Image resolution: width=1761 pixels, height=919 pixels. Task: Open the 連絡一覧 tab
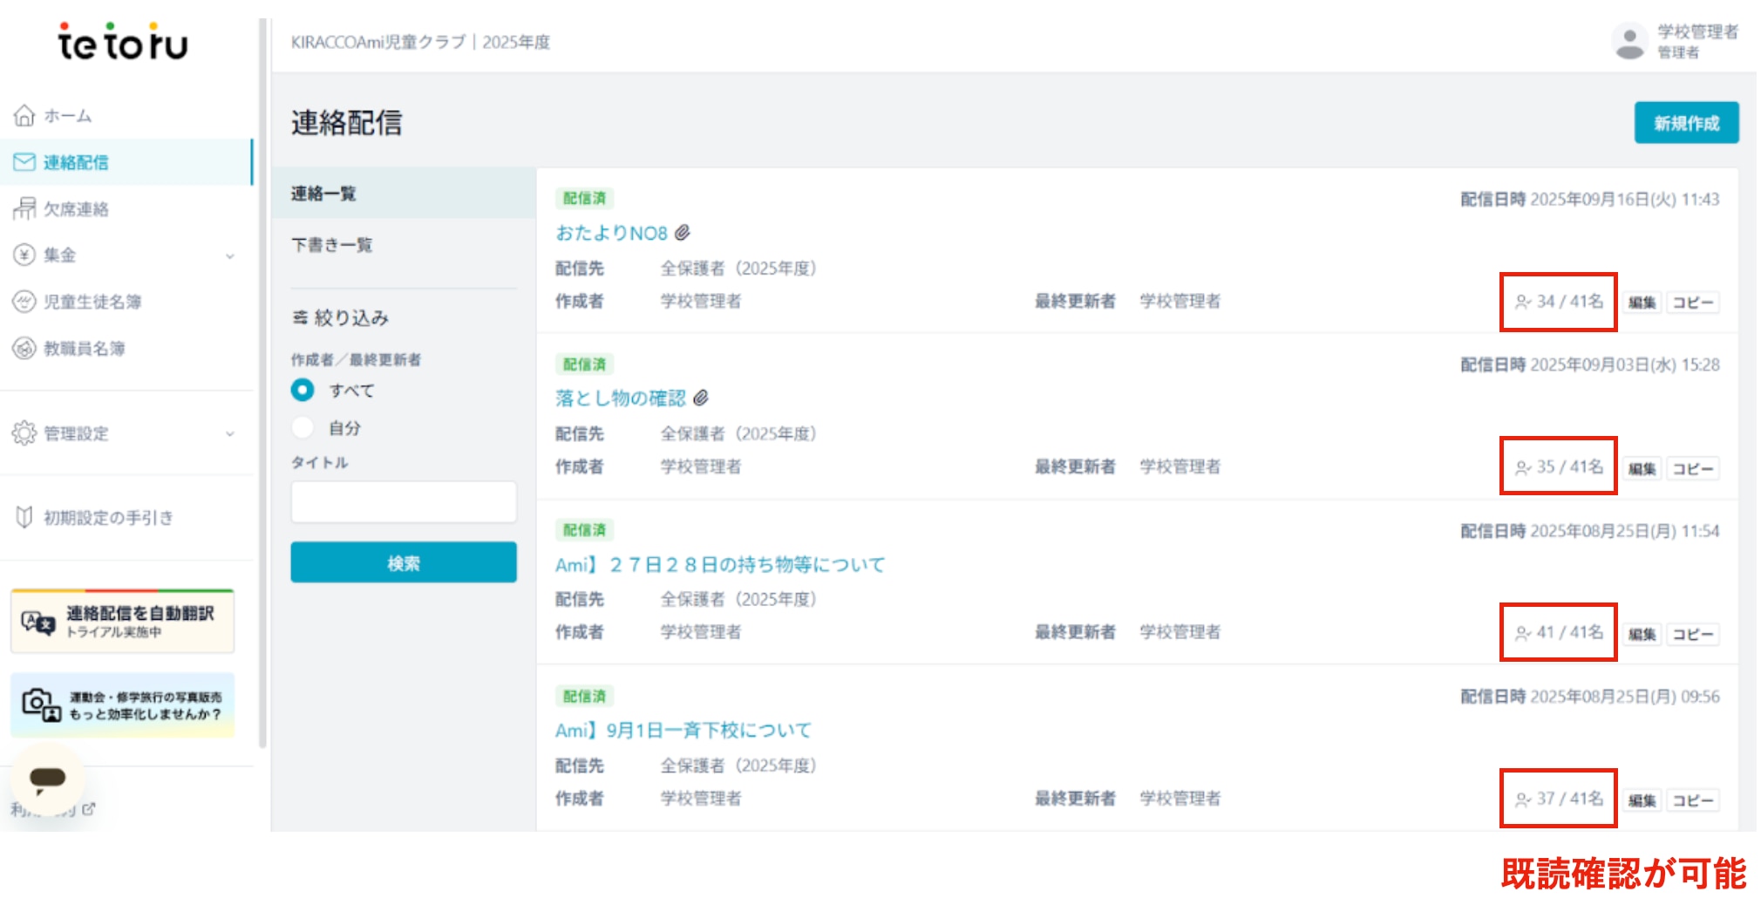tap(323, 194)
